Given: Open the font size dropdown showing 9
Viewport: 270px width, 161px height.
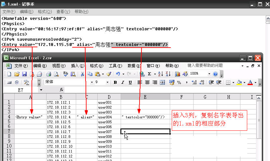Looking at the screenshot, I should (x=107, y=82).
